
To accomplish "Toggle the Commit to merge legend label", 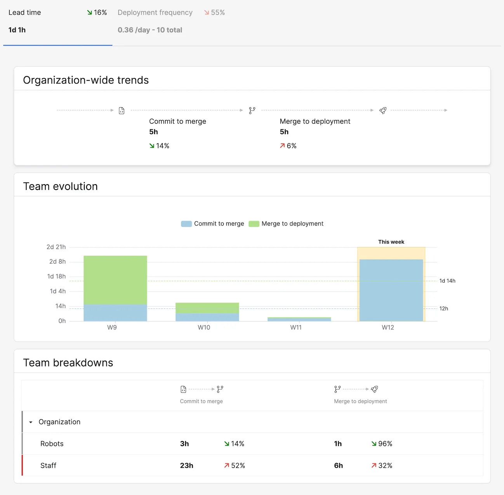I will tap(219, 224).
